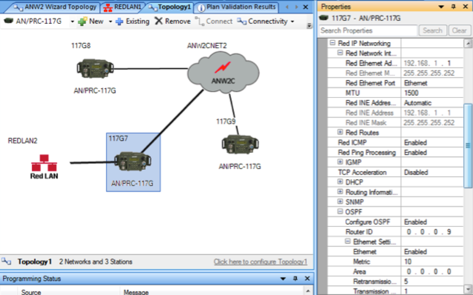Click the Search button in Properties
This screenshot has width=473, height=295.
[433, 31]
